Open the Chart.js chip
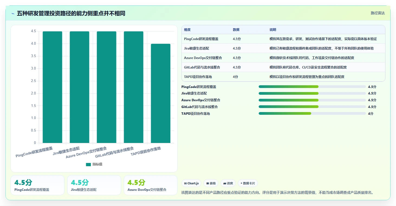 191,183
